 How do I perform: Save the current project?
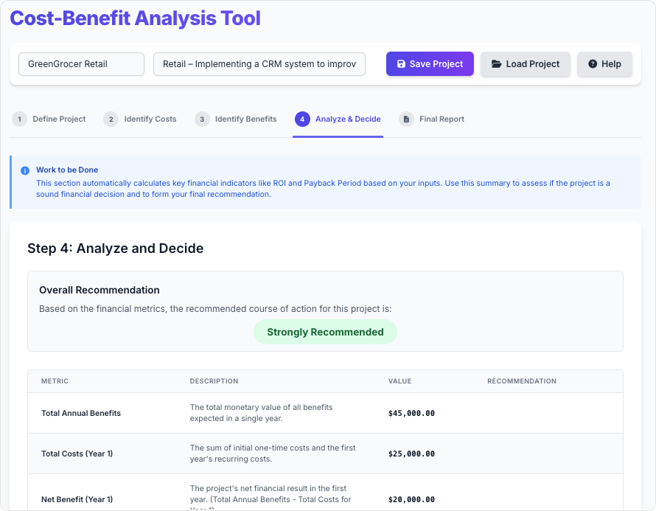[x=430, y=64]
